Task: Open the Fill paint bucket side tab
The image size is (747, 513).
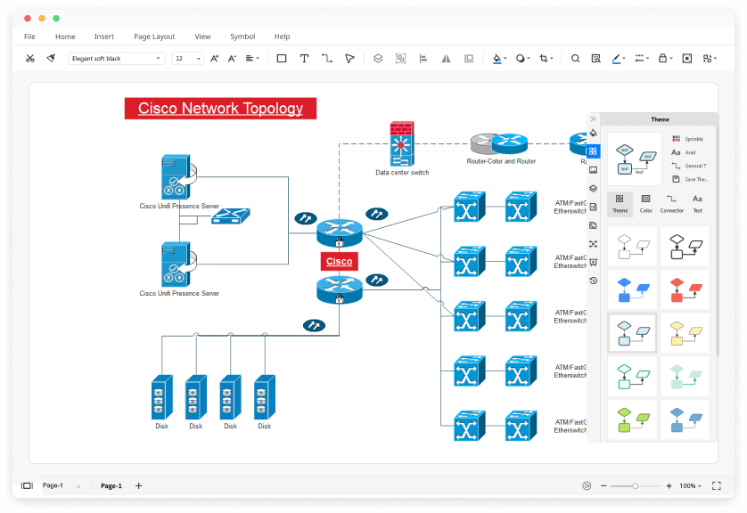Action: 593,133
